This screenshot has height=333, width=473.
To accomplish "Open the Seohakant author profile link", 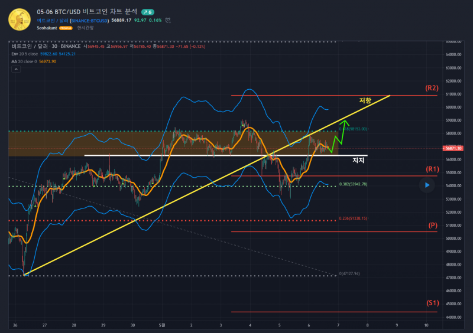I will [47, 28].
